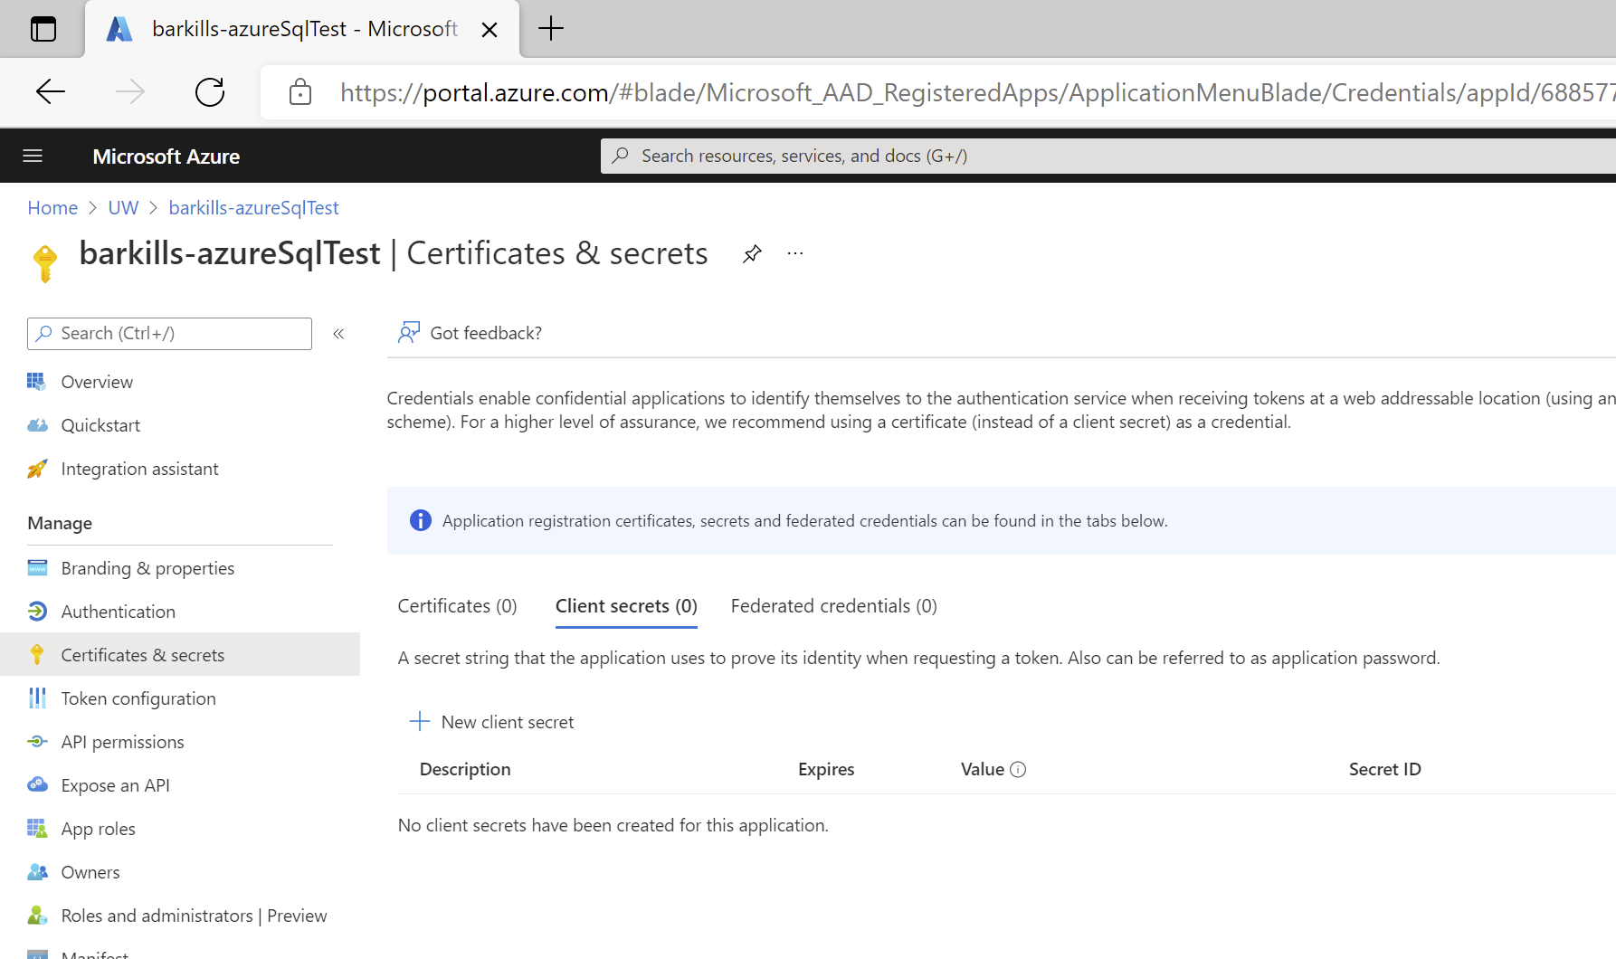Screen dimensions: 1616x959
Task: Click the browser tab actions icon
Action: coord(43,29)
